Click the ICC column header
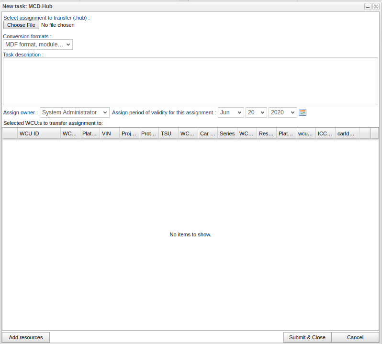 (325, 133)
